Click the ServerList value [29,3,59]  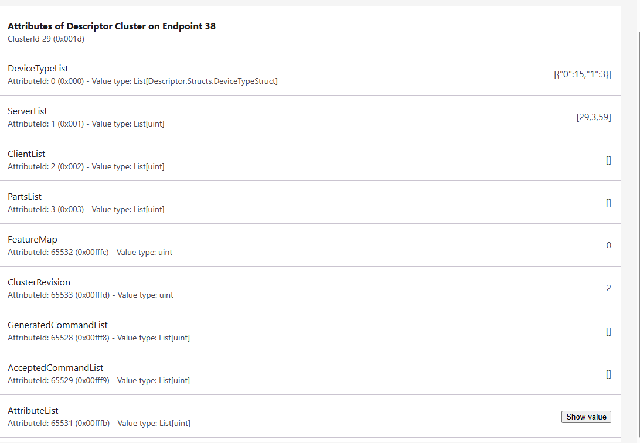pyautogui.click(x=593, y=117)
